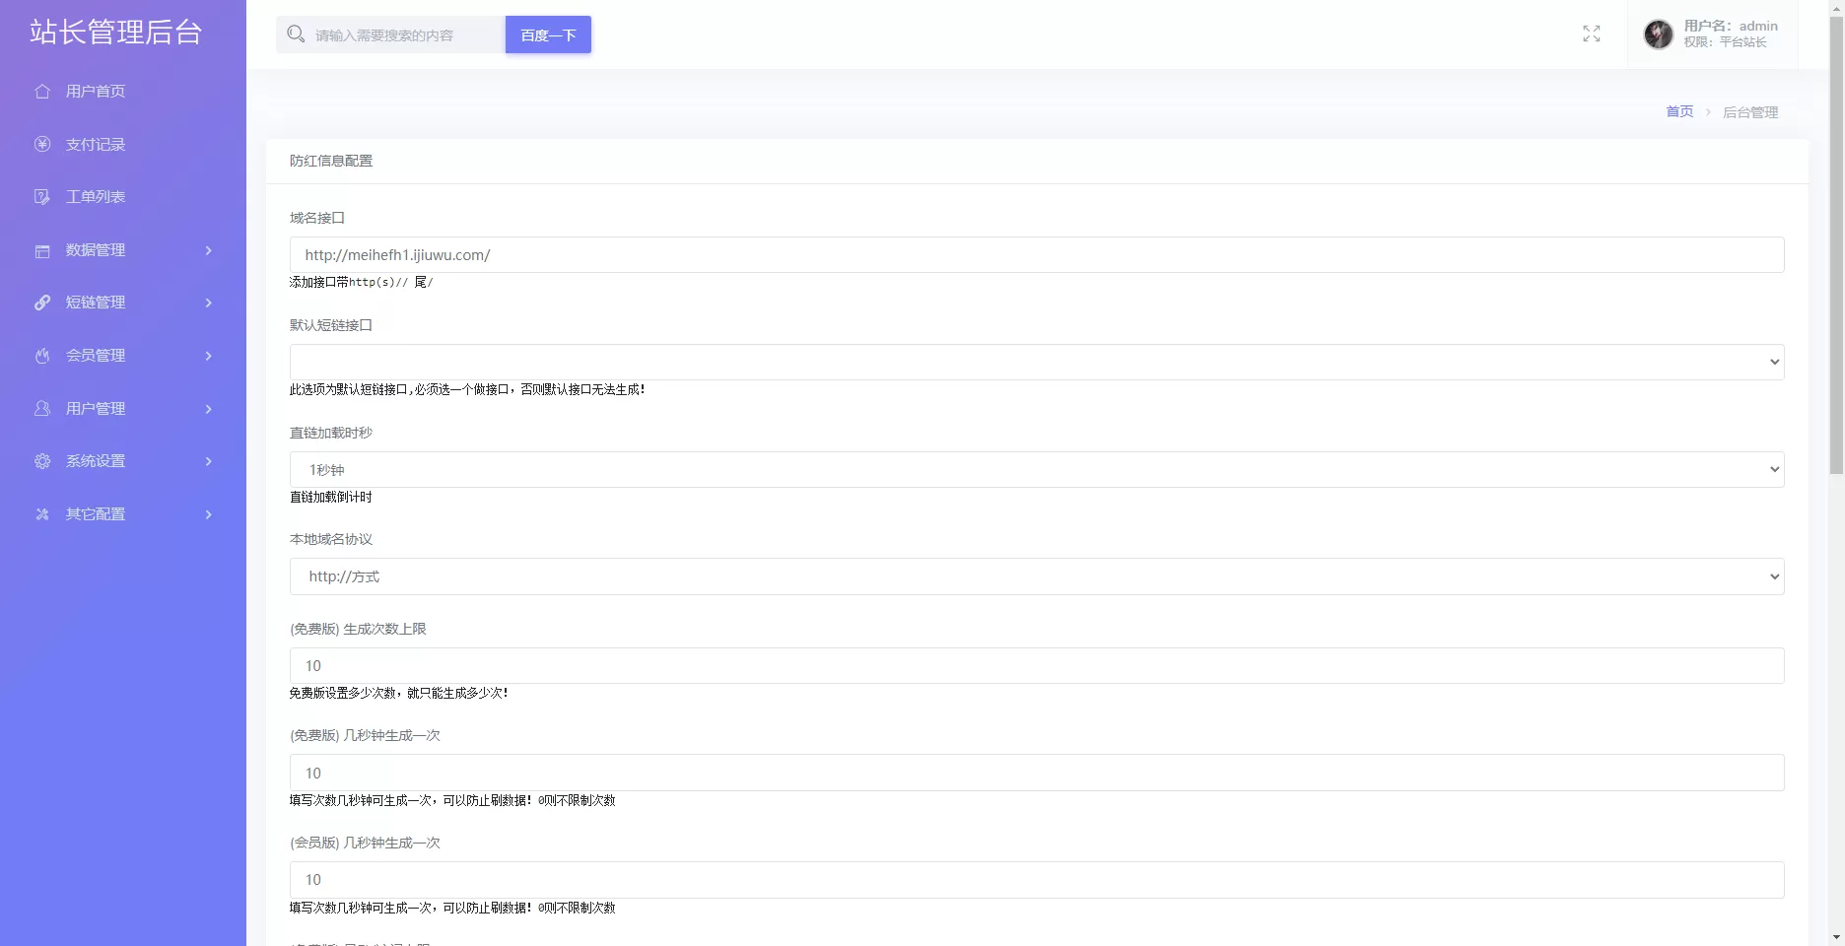Toggle fullscreen with the expand icon

coord(1591,34)
